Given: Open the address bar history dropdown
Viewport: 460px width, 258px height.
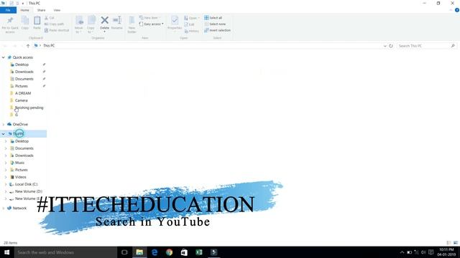Looking at the screenshot, I should pos(385,46).
